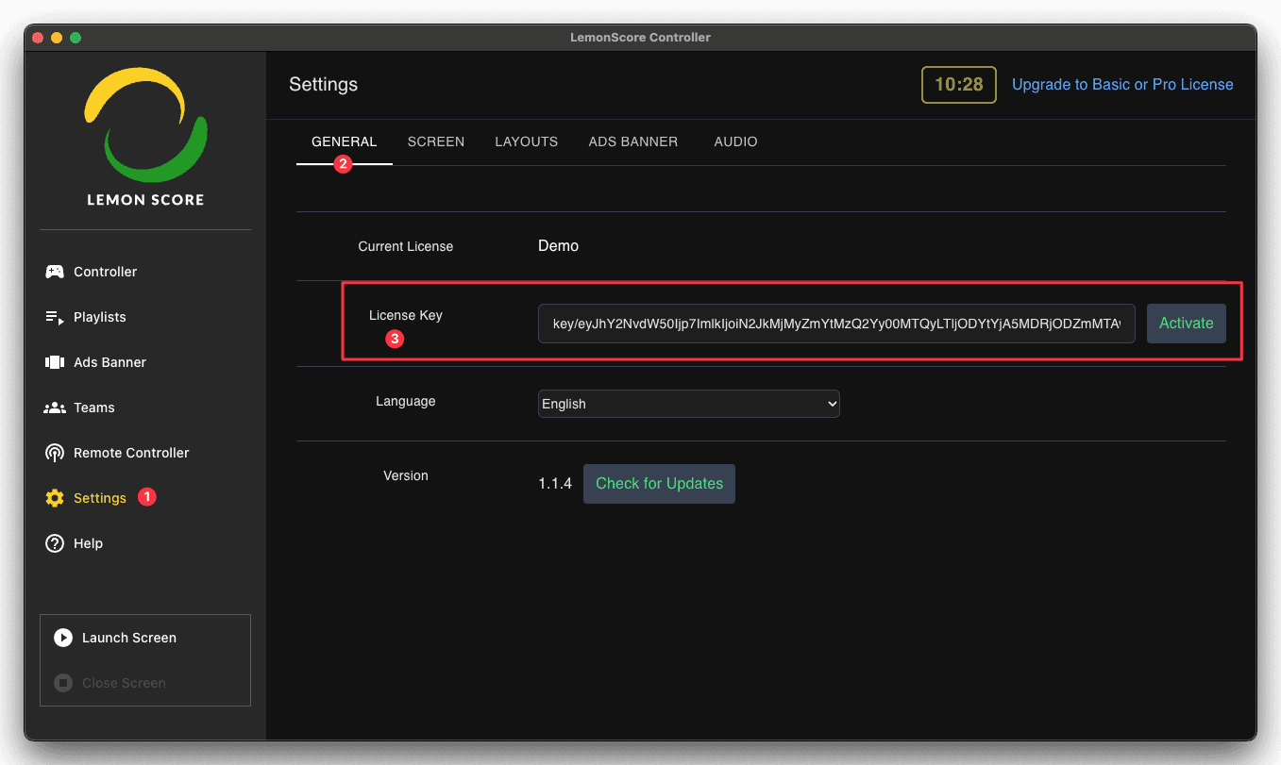
Task: Click inside the License Key field
Action: pos(835,324)
